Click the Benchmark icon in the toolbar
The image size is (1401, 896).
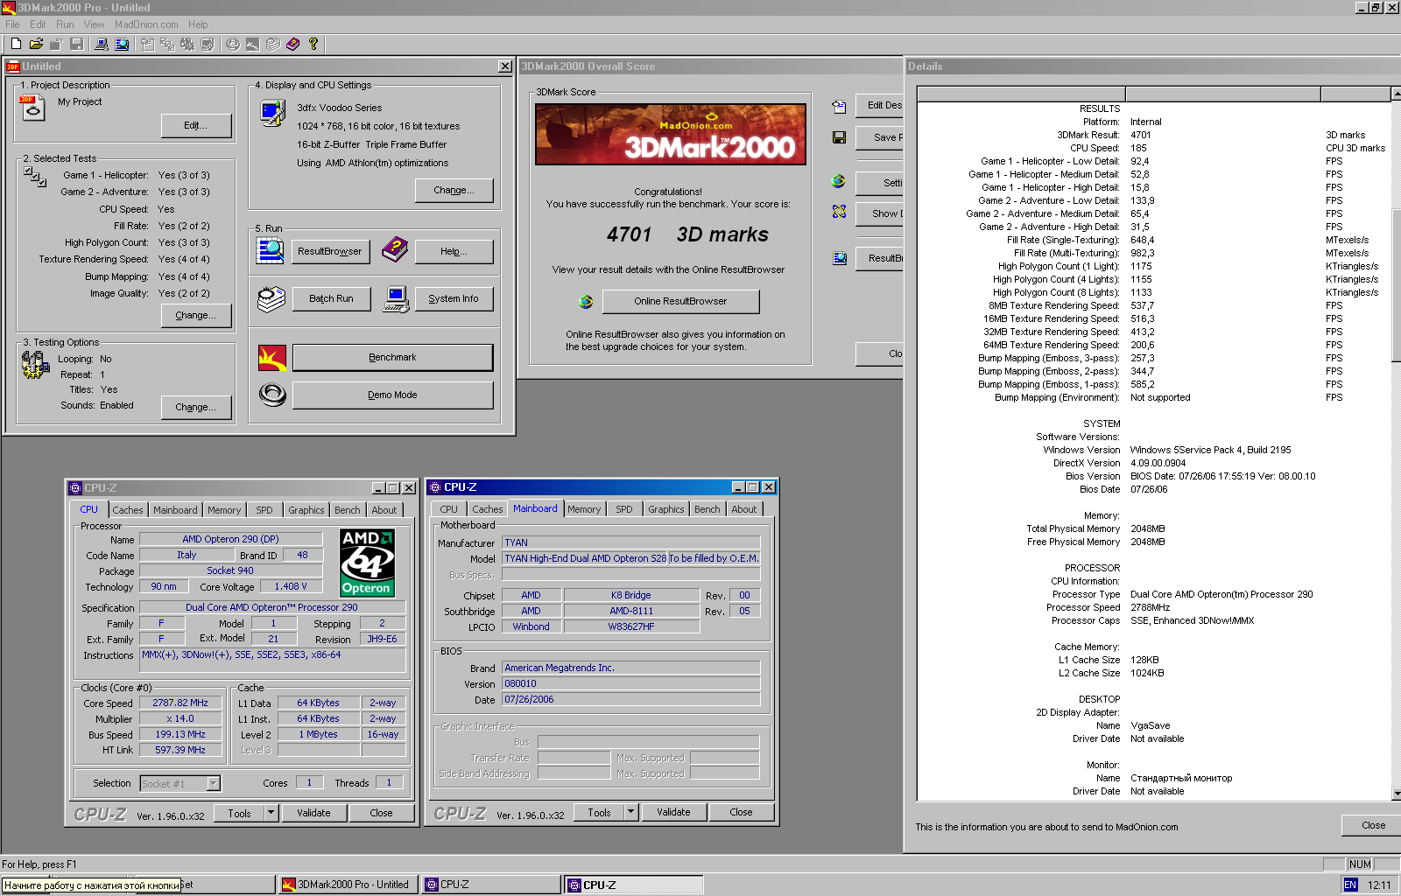[x=252, y=44]
